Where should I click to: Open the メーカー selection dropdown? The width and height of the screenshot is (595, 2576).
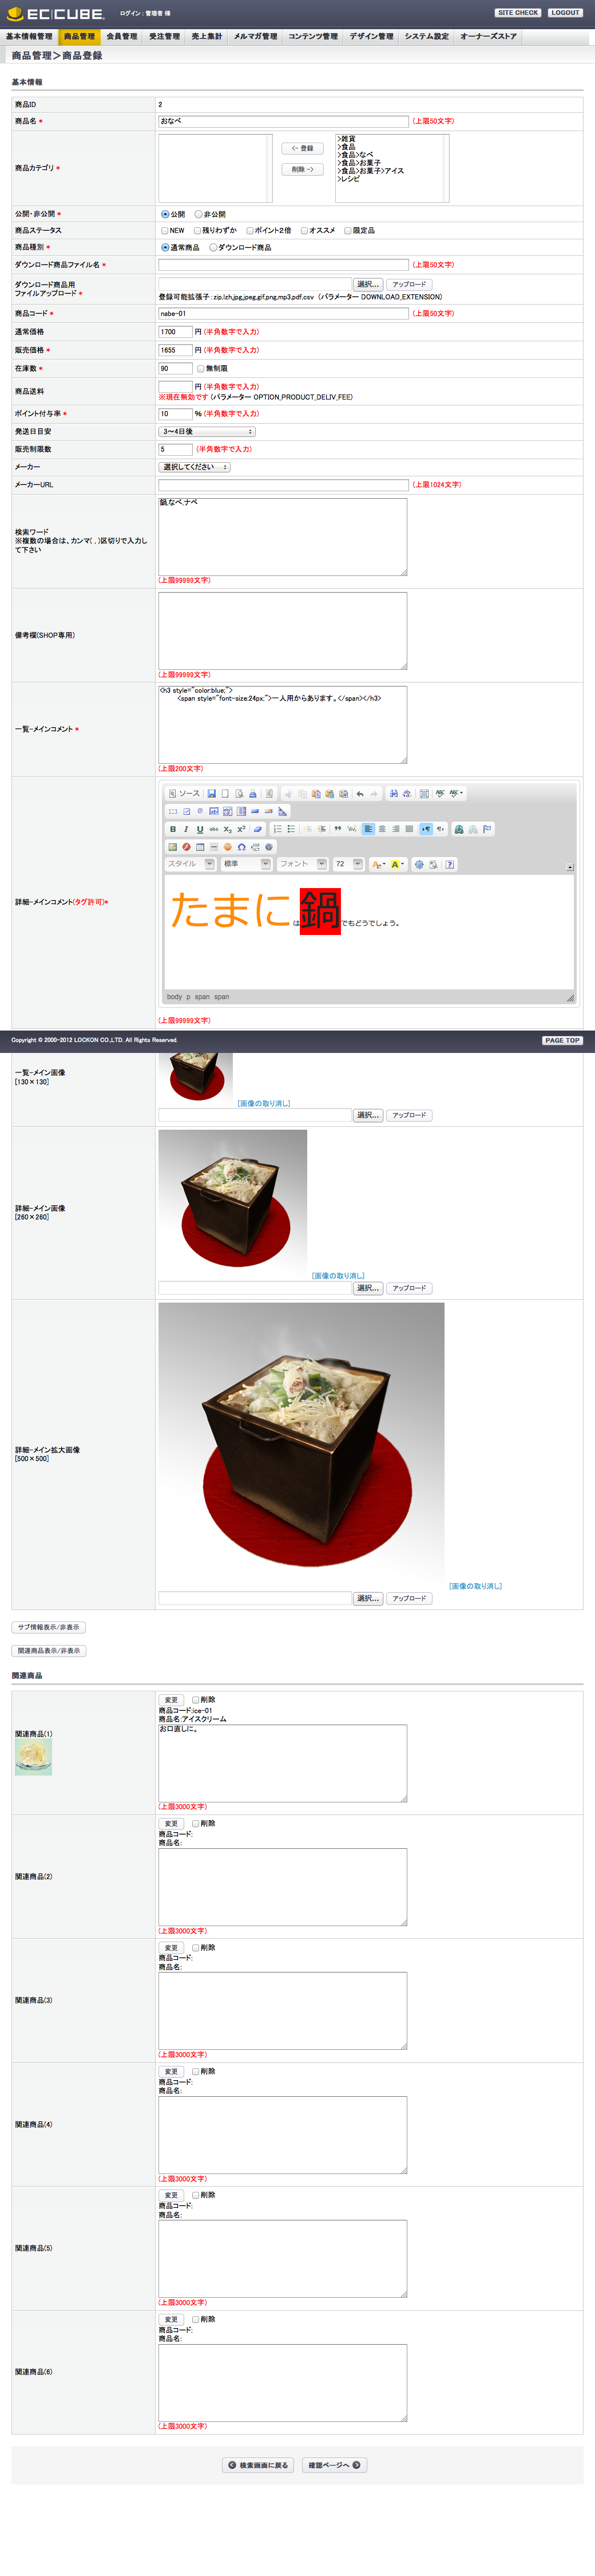195,467
